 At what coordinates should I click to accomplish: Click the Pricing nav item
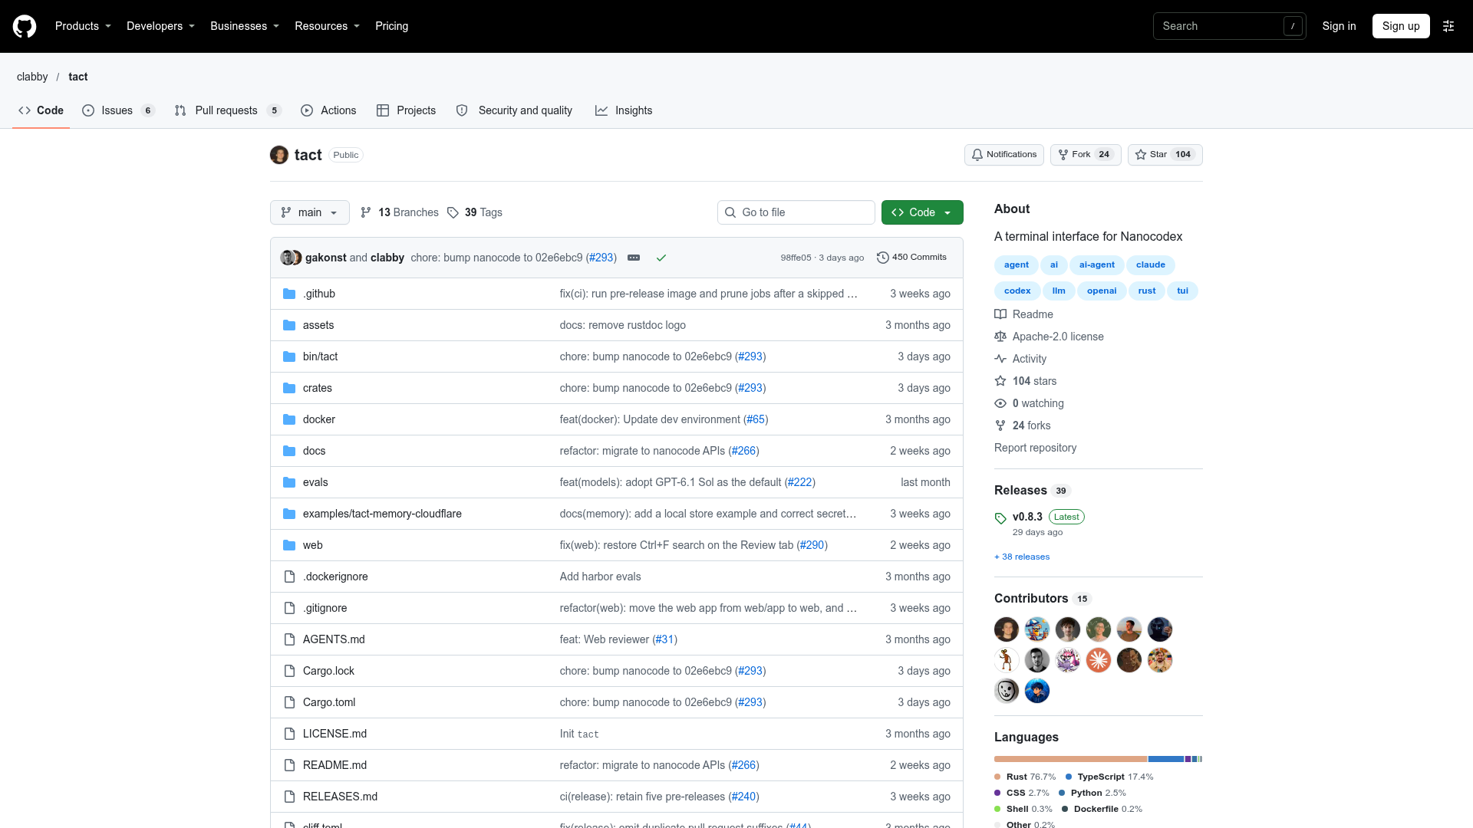point(391,26)
